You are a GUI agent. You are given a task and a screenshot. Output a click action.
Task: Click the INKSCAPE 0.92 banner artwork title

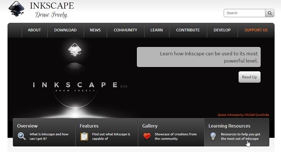(x=80, y=85)
